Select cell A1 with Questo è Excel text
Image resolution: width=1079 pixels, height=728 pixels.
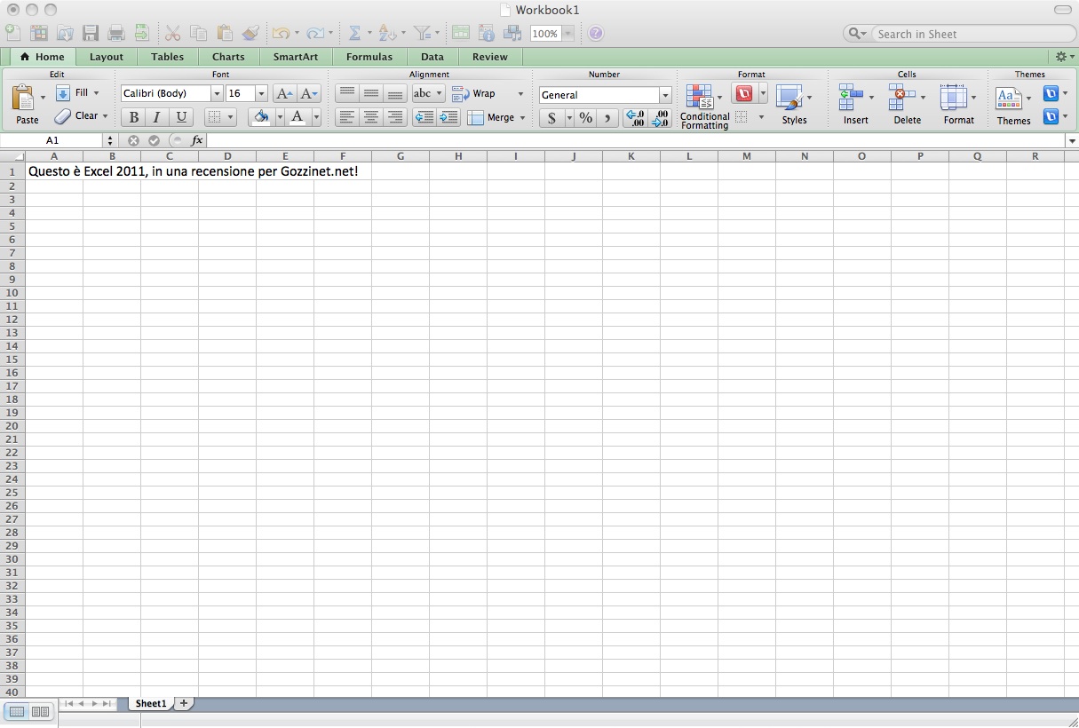click(x=54, y=171)
